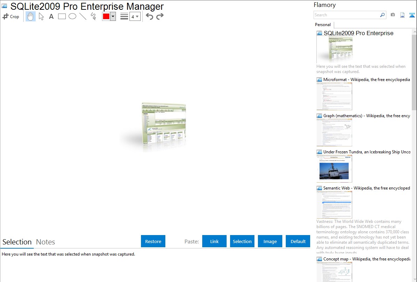Click the icon next to Under Frozen Tundra

point(319,152)
